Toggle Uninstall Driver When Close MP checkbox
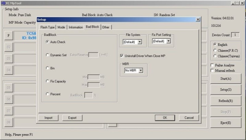This screenshot has width=246, height=140. [122, 56]
